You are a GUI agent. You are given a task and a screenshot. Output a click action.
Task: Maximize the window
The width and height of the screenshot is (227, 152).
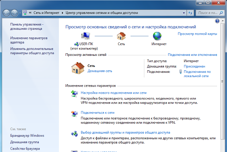tap(208, 2)
